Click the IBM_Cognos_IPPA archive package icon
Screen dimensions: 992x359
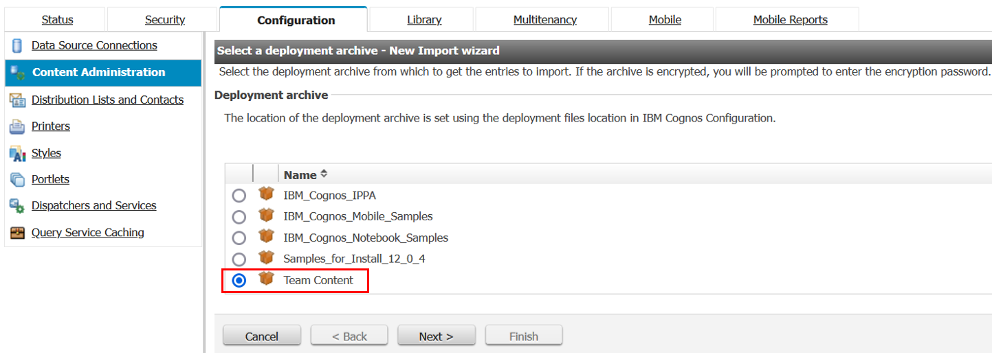pos(266,194)
